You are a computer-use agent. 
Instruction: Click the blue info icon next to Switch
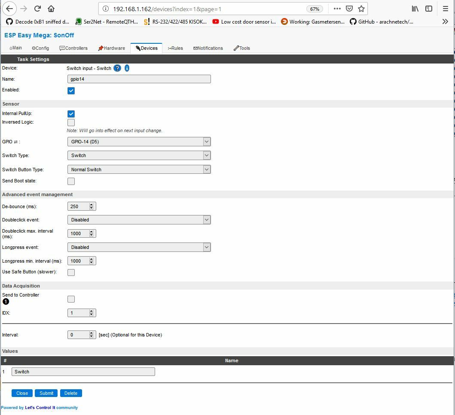point(127,68)
